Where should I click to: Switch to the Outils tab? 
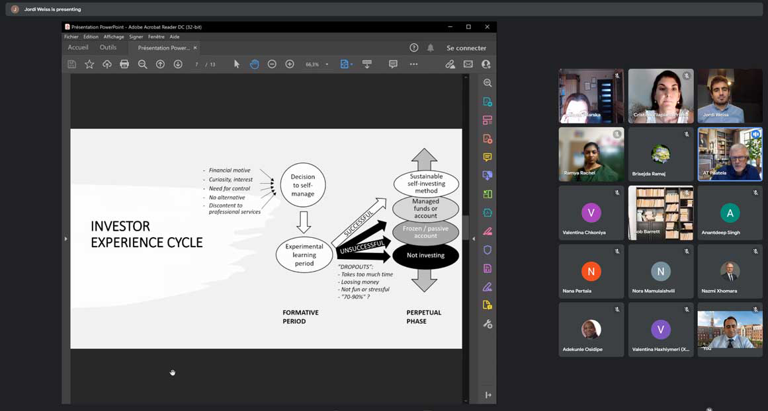point(108,48)
